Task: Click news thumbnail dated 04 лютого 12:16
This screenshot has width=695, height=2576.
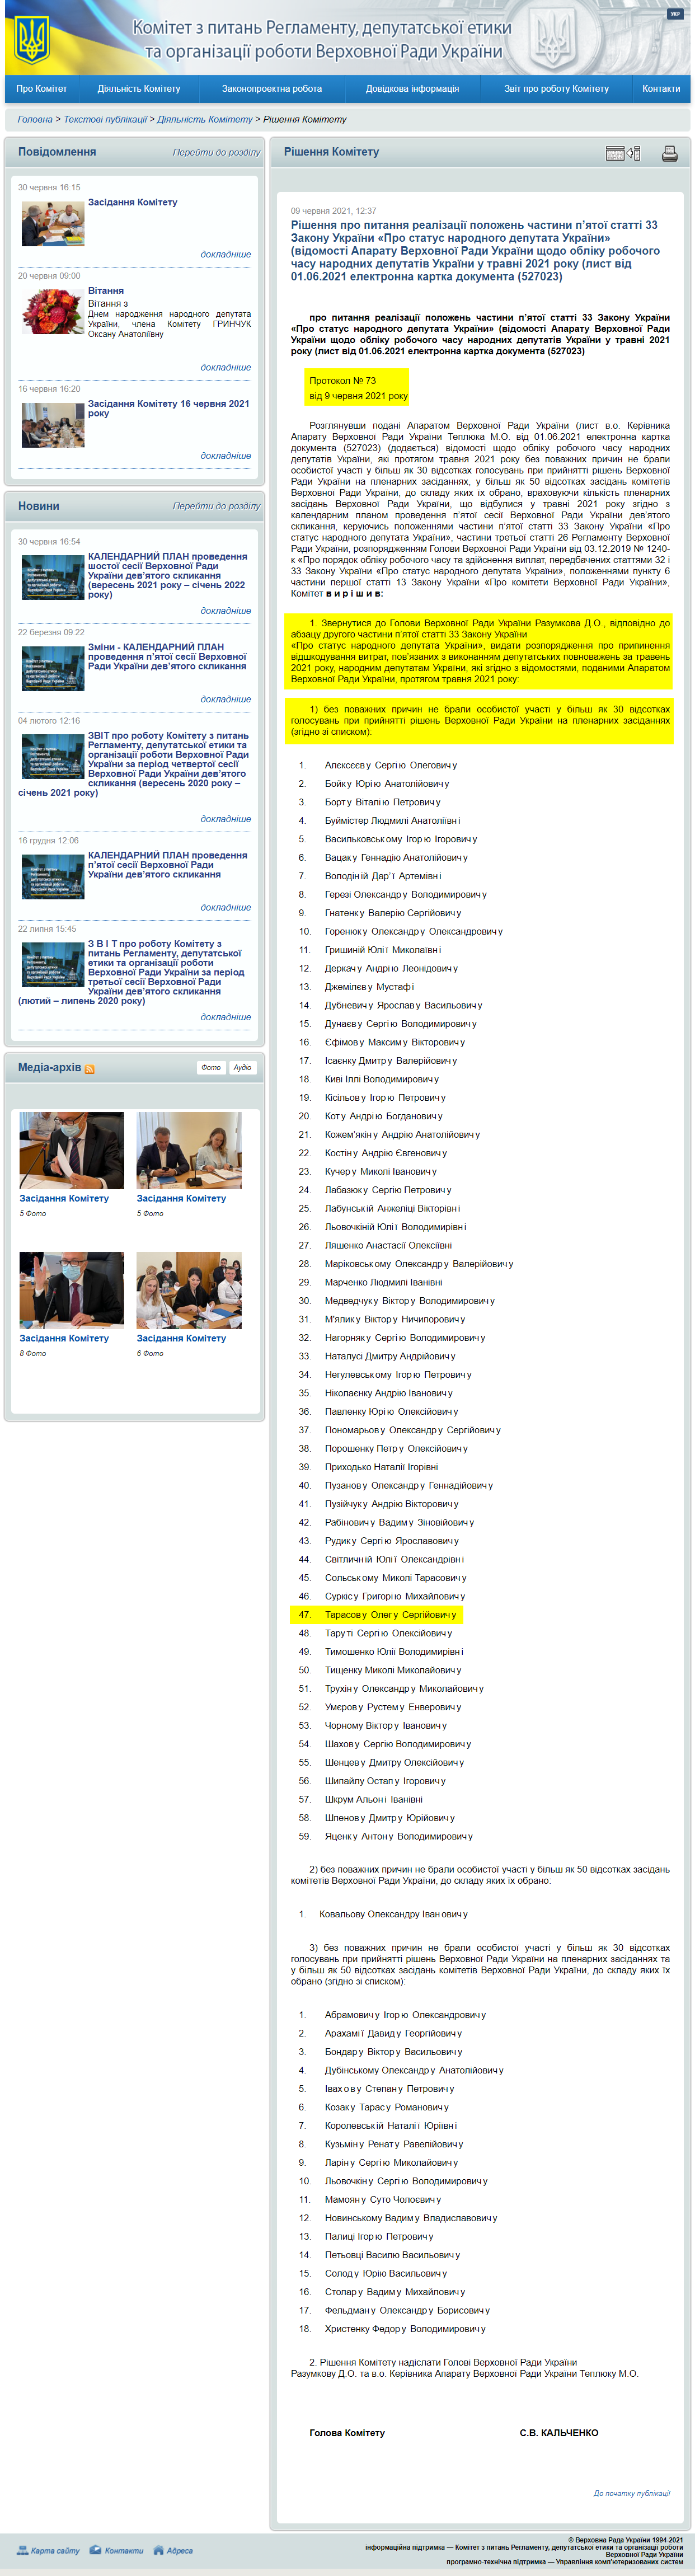Action: (x=53, y=757)
